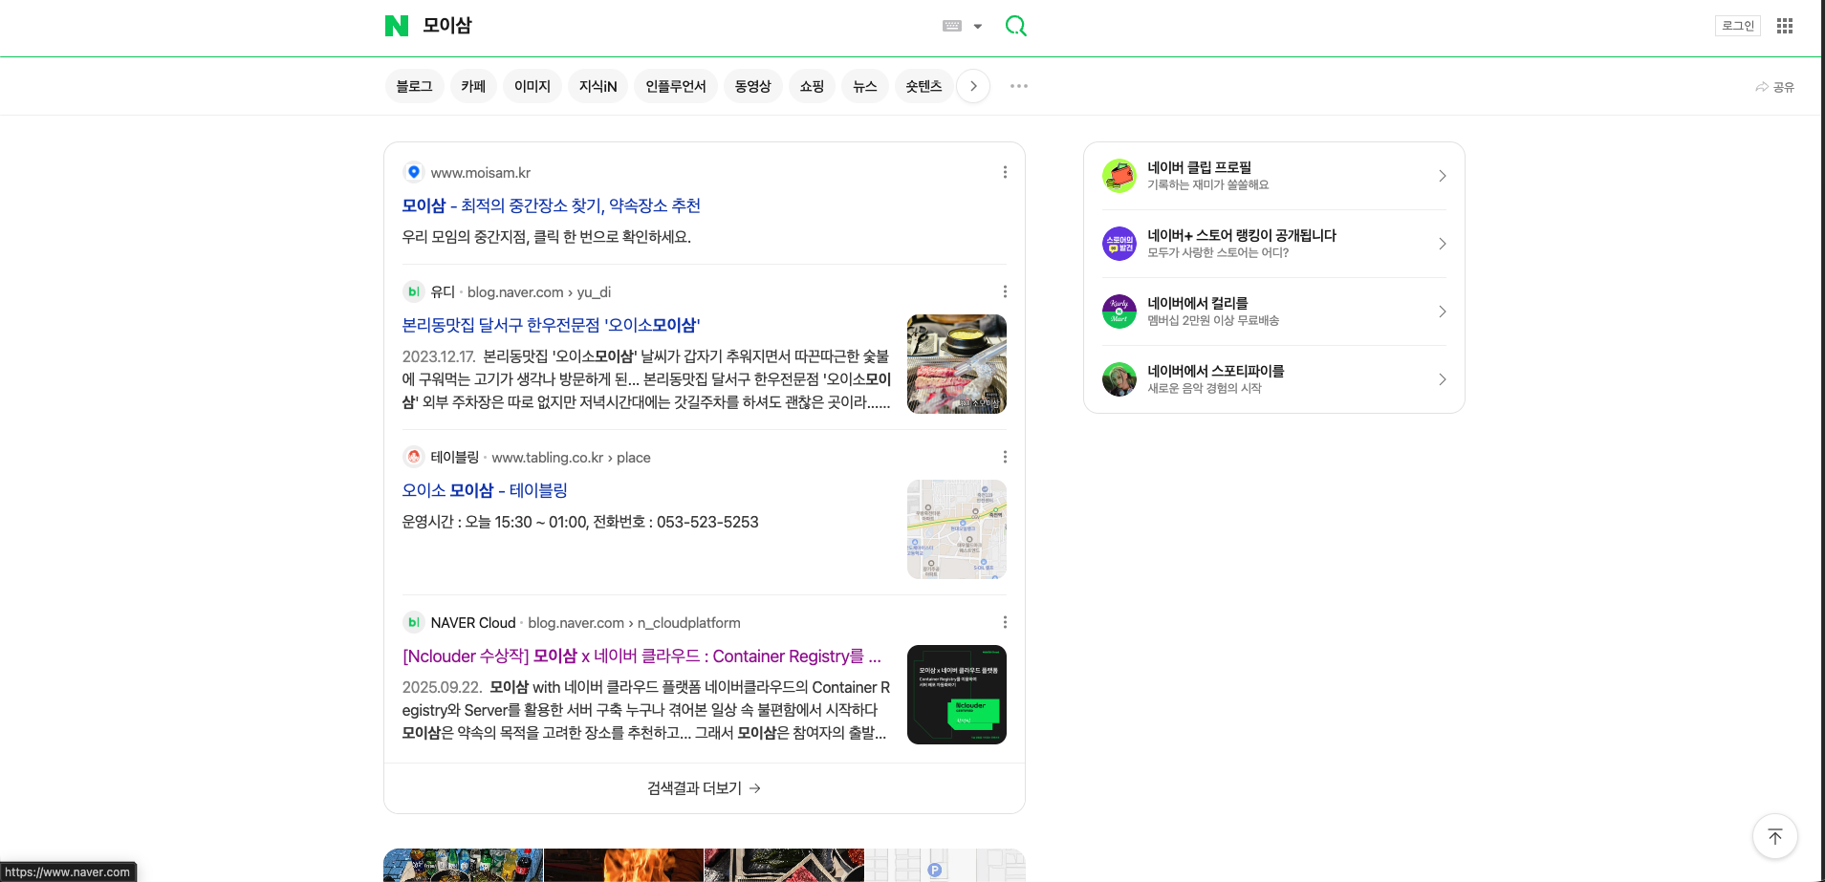Screen dimensions: 1825x882
Task: Select the 지식iN tab
Action: tap(597, 86)
